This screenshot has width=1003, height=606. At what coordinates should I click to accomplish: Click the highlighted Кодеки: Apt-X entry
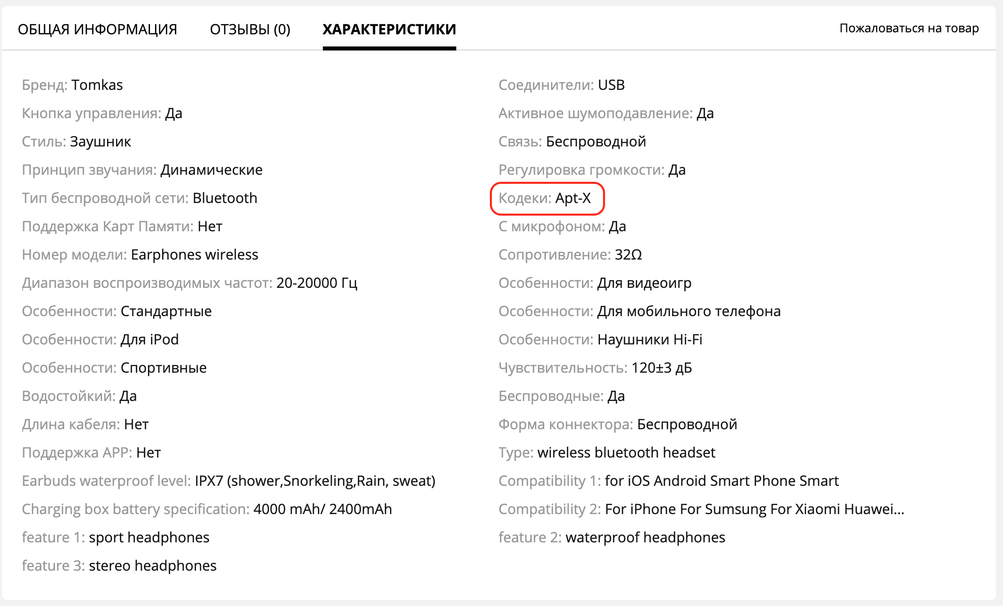pyautogui.click(x=544, y=198)
